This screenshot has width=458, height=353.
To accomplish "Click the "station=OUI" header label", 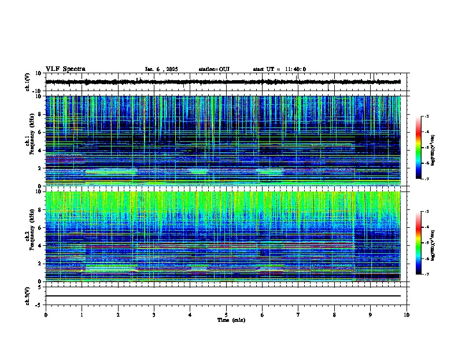I will click(x=214, y=69).
